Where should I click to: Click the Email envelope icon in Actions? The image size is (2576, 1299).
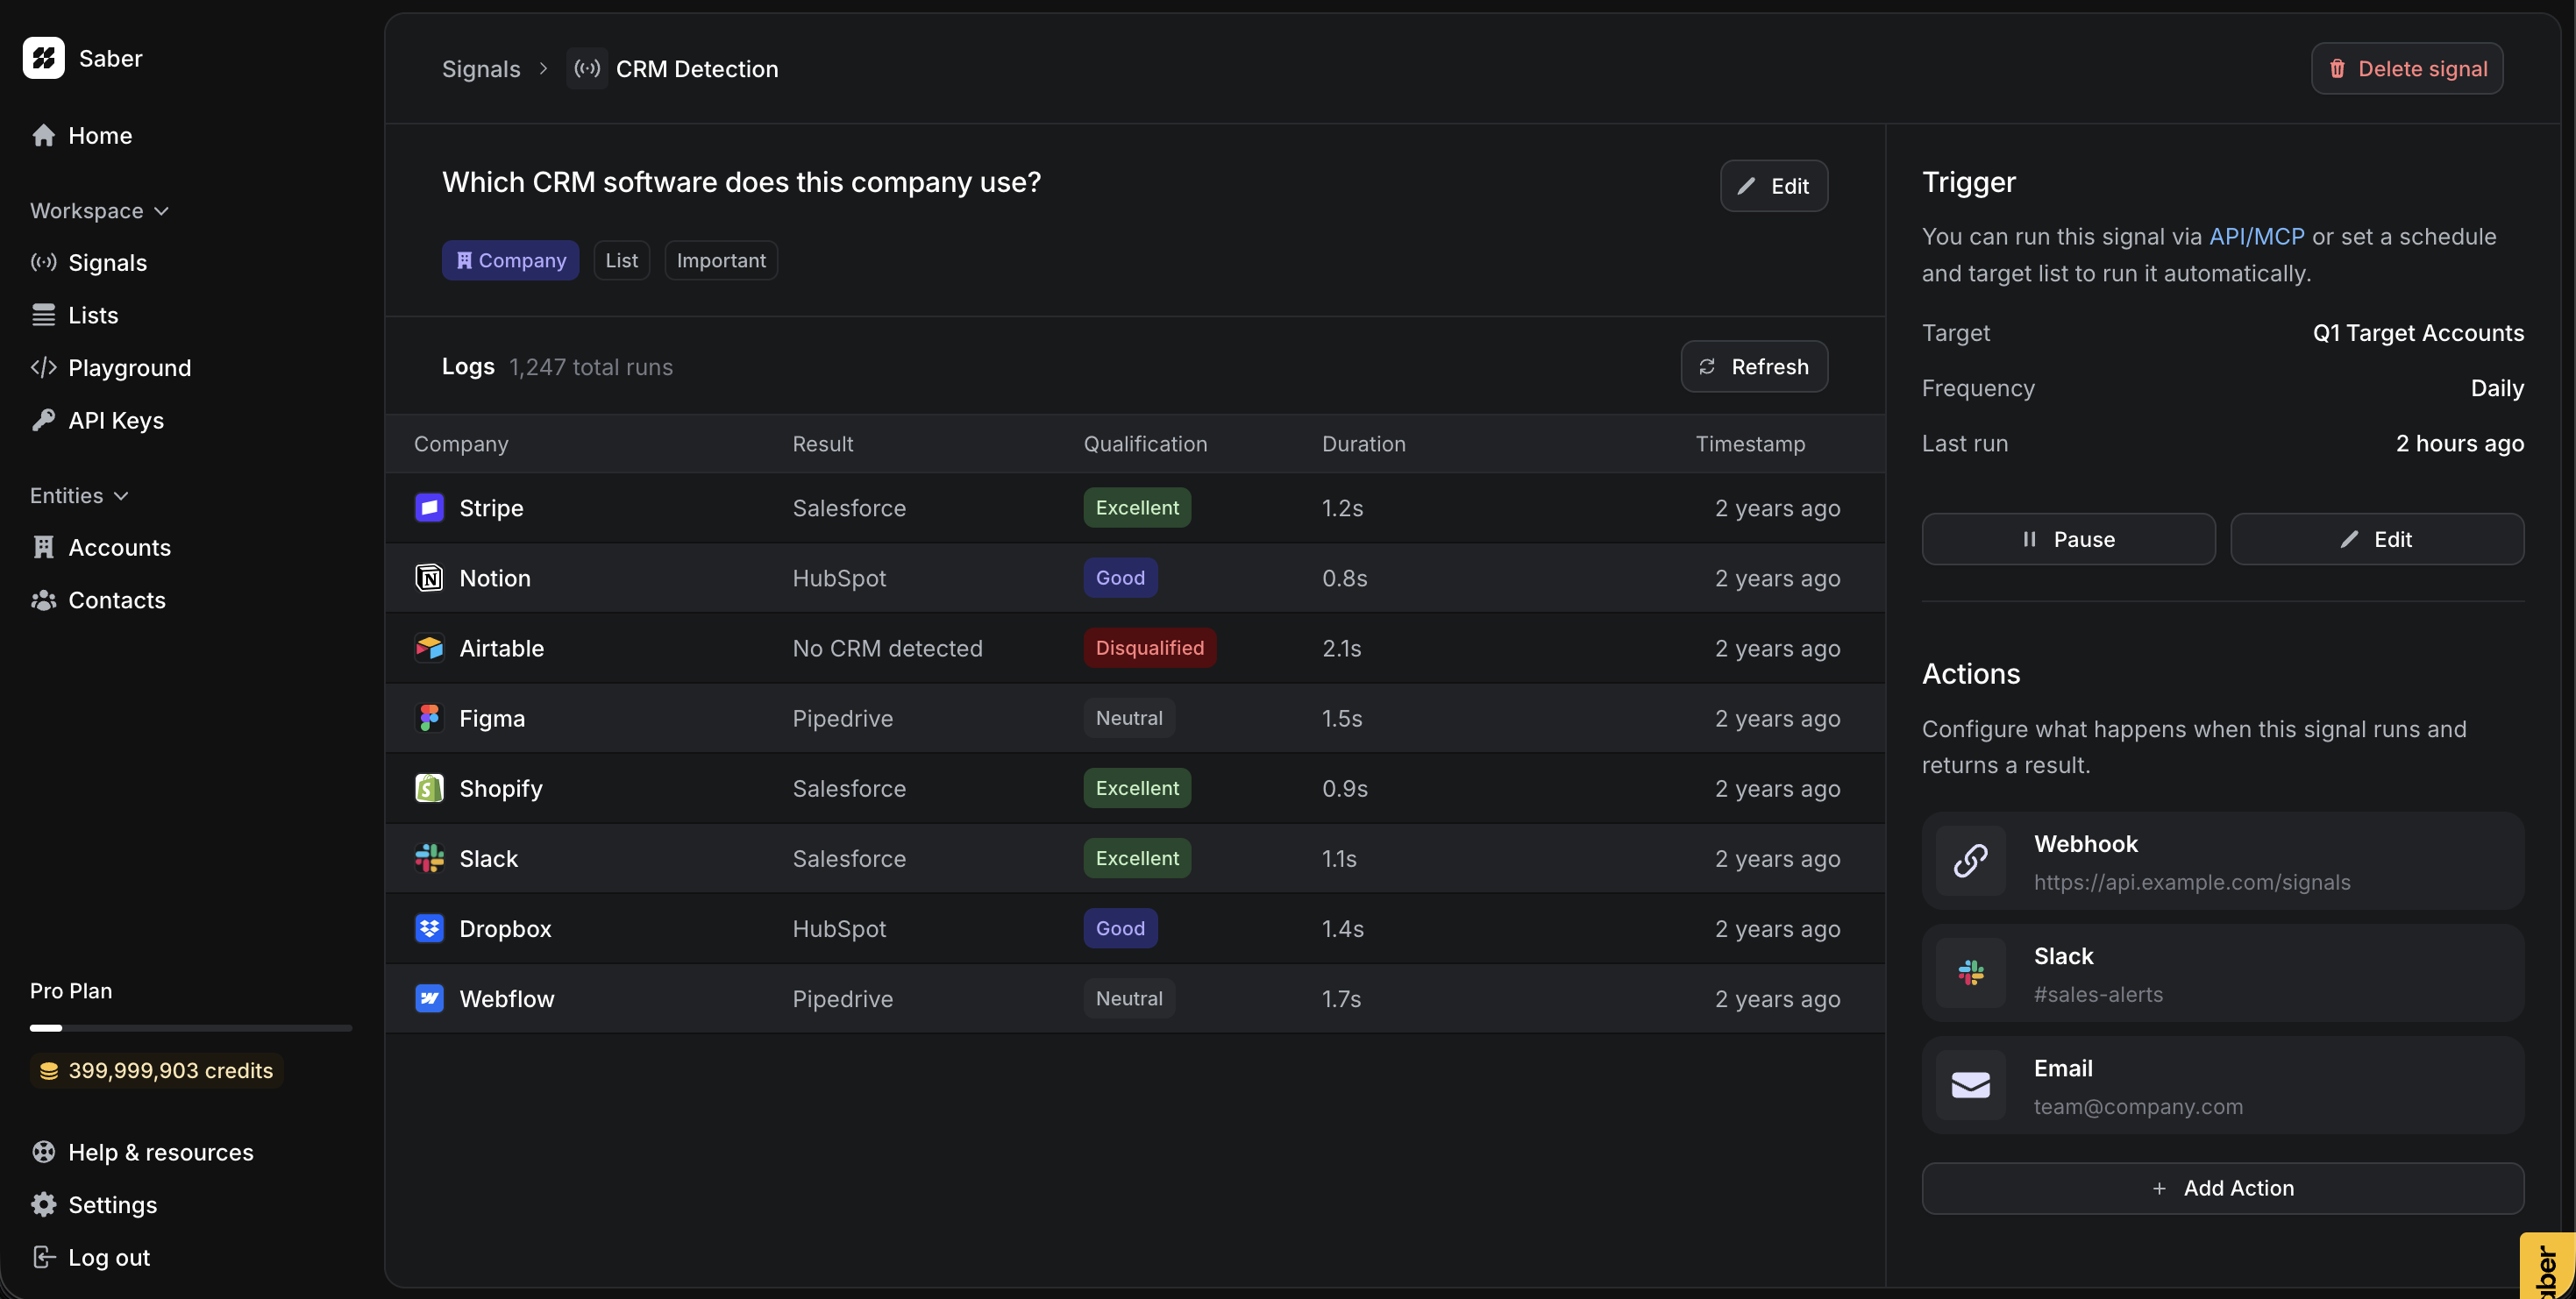tap(1970, 1085)
